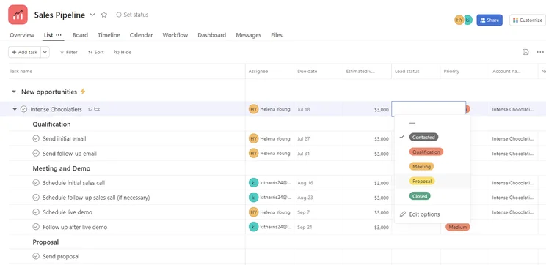Click the Qualification subsection heading
The width and height of the screenshot is (546, 265).
(51, 124)
